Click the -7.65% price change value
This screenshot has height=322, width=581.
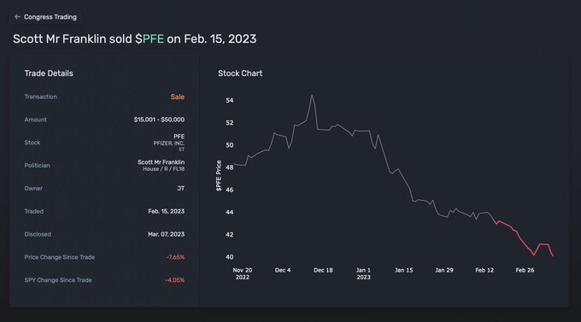pos(175,258)
